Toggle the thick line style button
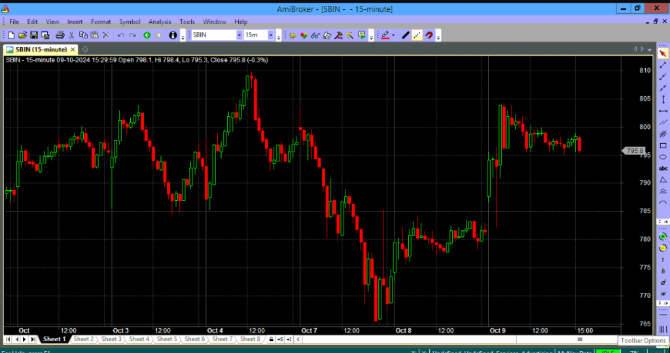Viewport: 670px width, 353px height. tap(406, 35)
